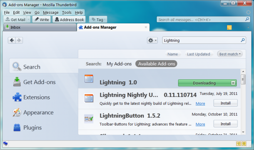Screen dimensions: 254x150
Task: Open More link for Lightning Nightly Updater
Action: (x=200, y=103)
